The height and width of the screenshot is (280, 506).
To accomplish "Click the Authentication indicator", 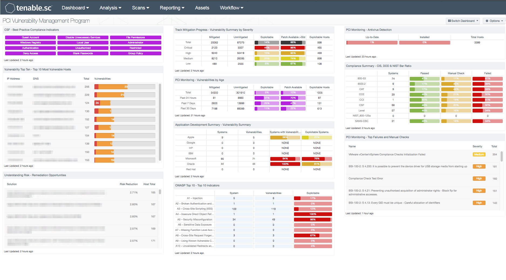I will coord(30,48).
